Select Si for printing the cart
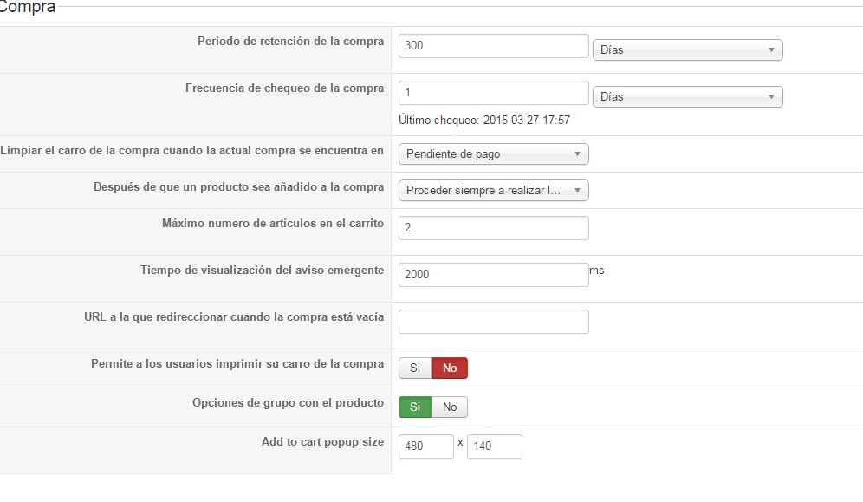Screen dimensions: 863x502 click(415, 368)
